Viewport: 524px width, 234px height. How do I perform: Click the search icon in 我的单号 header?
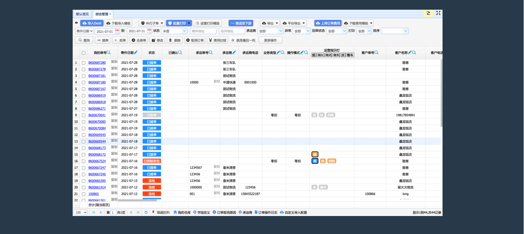tap(109, 52)
